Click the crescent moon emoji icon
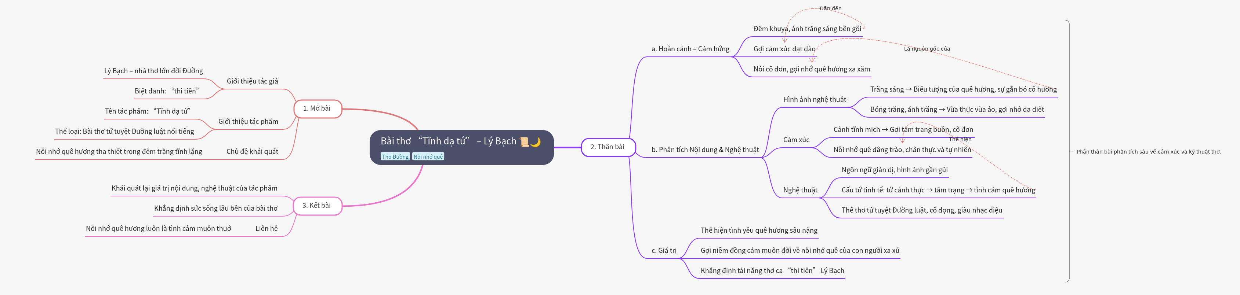This screenshot has height=295, width=1240. click(535, 142)
